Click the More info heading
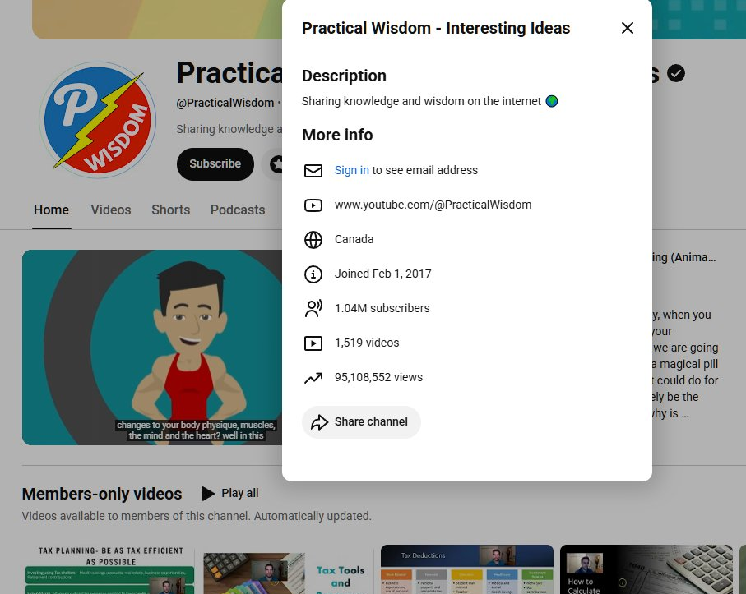The width and height of the screenshot is (746, 594). [337, 135]
